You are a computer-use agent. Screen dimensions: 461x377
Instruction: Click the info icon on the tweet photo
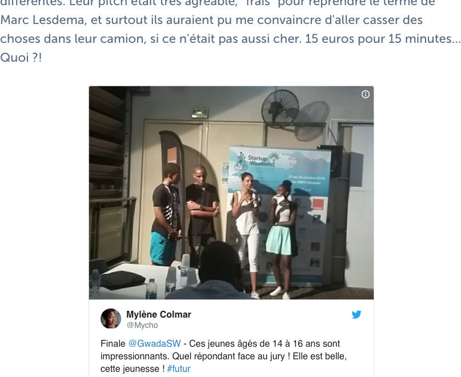[366, 94]
